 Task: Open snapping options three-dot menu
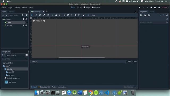71,15
